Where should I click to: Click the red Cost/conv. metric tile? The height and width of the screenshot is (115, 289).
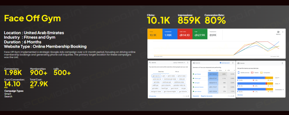[x=185, y=34]
